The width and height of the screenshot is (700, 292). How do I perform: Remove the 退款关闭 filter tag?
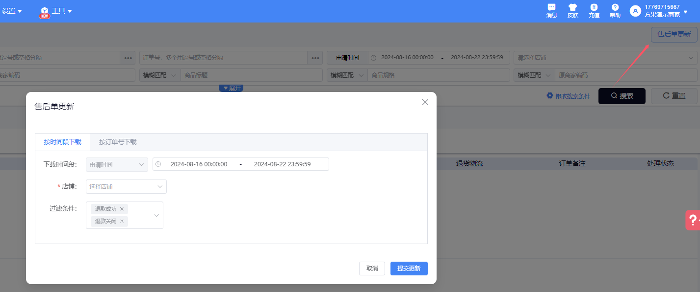[x=122, y=221]
